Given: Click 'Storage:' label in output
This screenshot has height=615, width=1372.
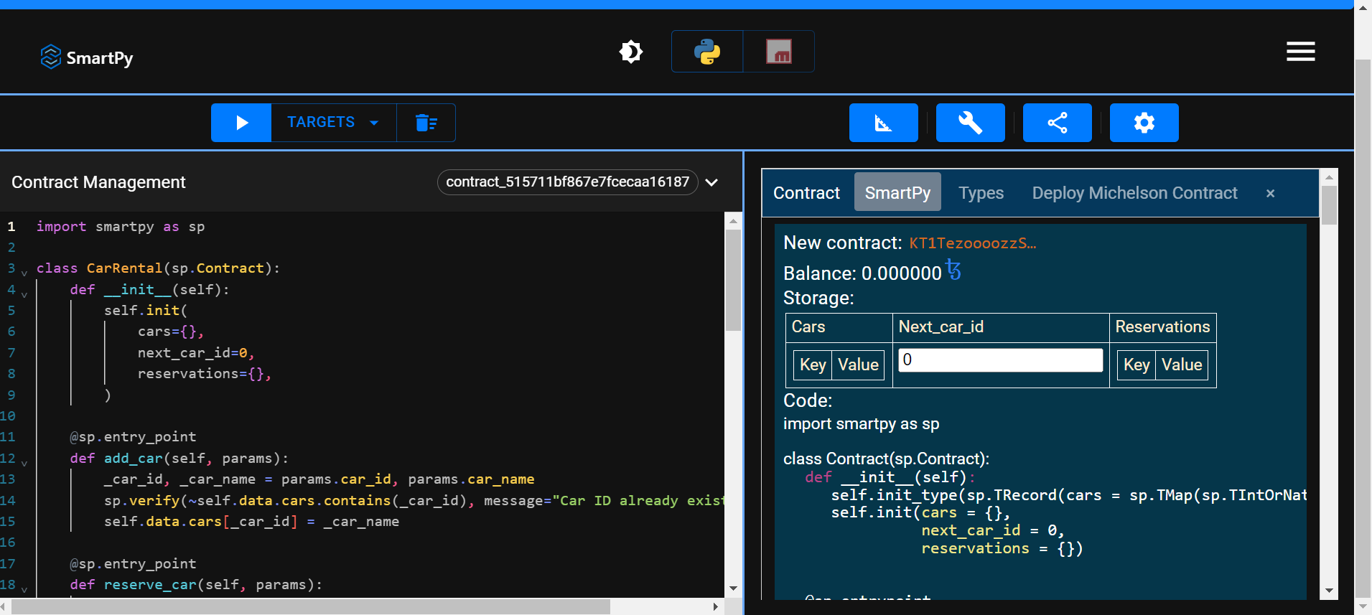Looking at the screenshot, I should pos(818,298).
